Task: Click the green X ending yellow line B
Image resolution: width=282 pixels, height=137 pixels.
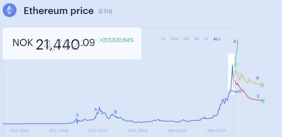Action: tap(263, 85)
